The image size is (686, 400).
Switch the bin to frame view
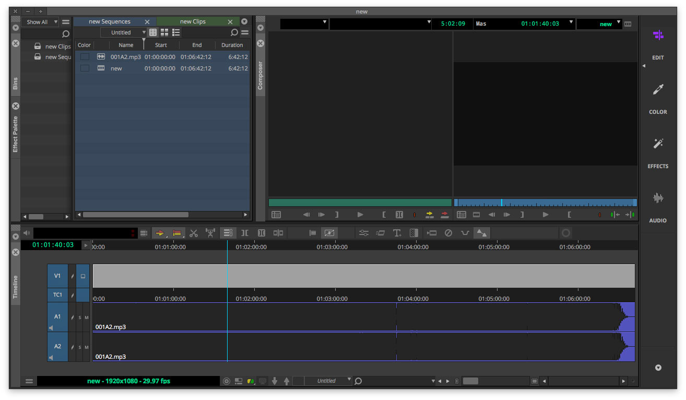164,32
